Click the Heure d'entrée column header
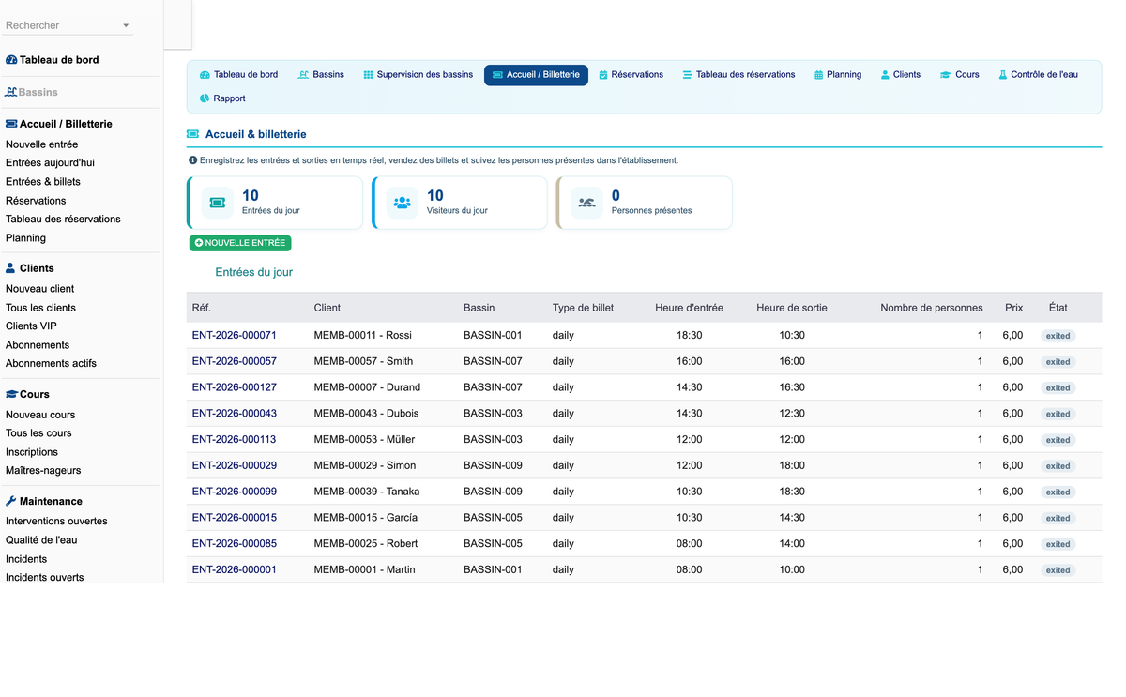This screenshot has width=1126, height=697. 690,308
